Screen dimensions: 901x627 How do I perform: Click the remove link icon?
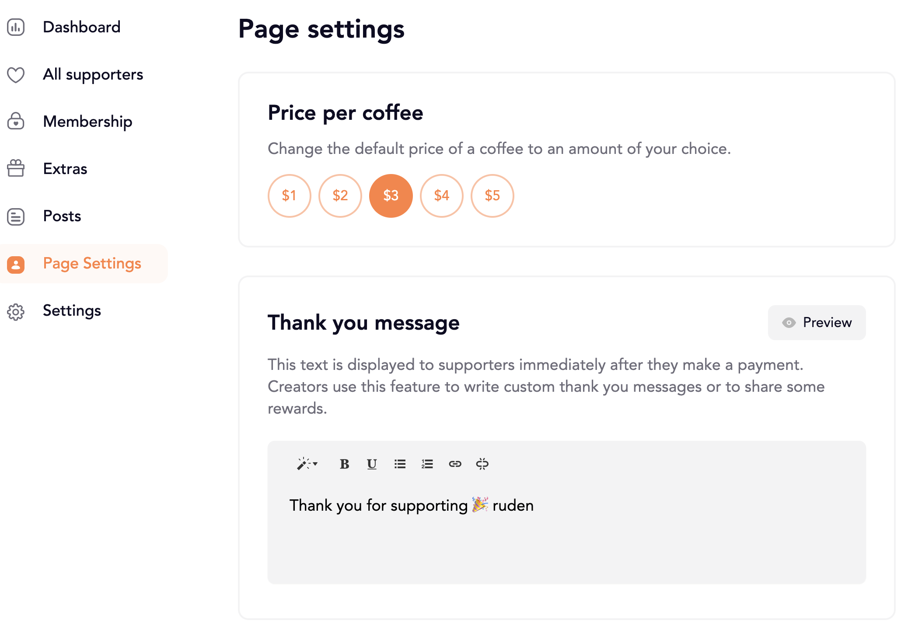click(482, 464)
